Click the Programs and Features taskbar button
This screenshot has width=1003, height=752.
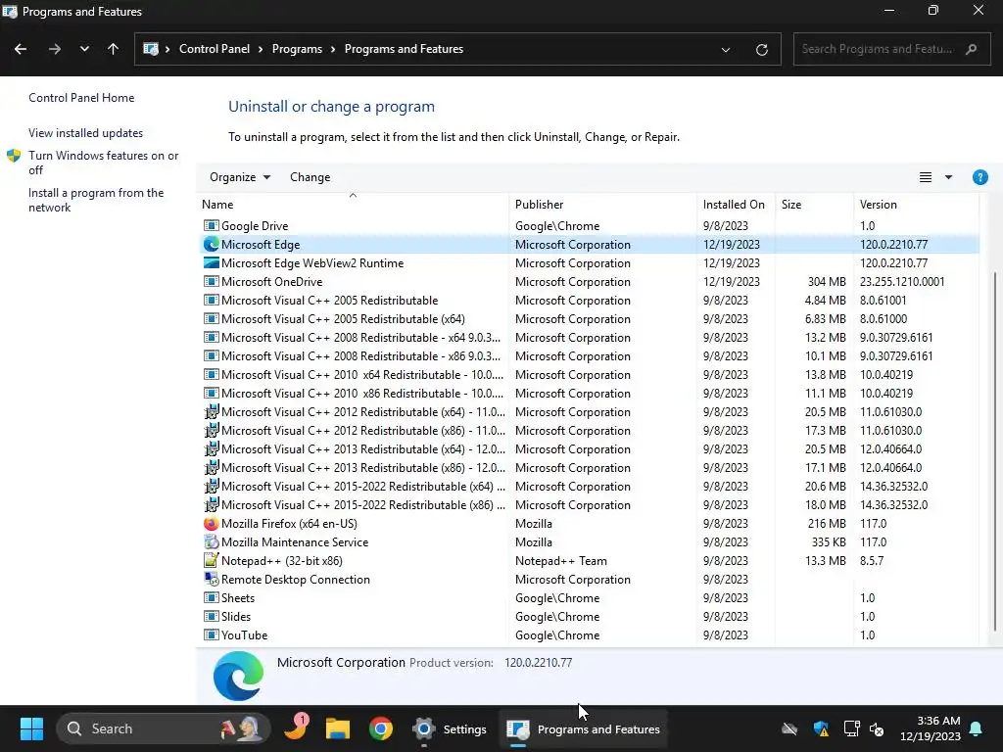coord(584,728)
